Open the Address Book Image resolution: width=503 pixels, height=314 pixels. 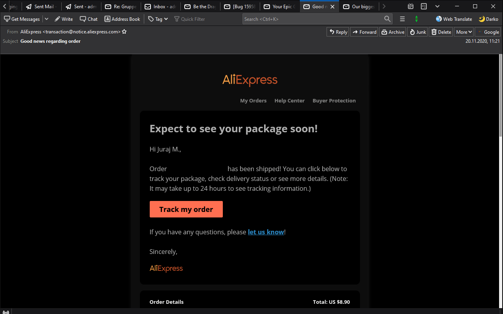[x=122, y=19]
